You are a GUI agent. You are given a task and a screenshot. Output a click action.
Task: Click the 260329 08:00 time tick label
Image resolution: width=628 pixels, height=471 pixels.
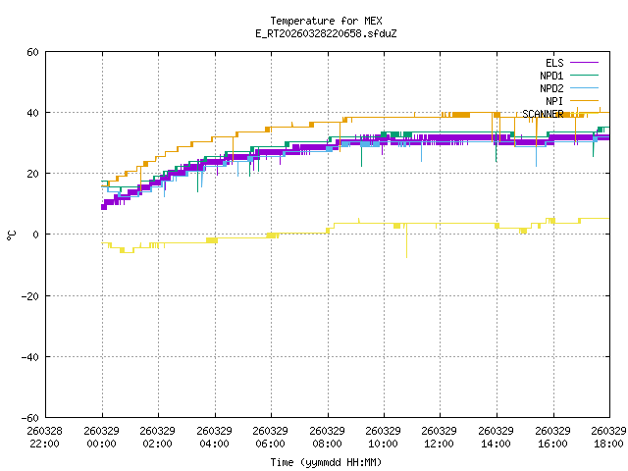(x=327, y=437)
